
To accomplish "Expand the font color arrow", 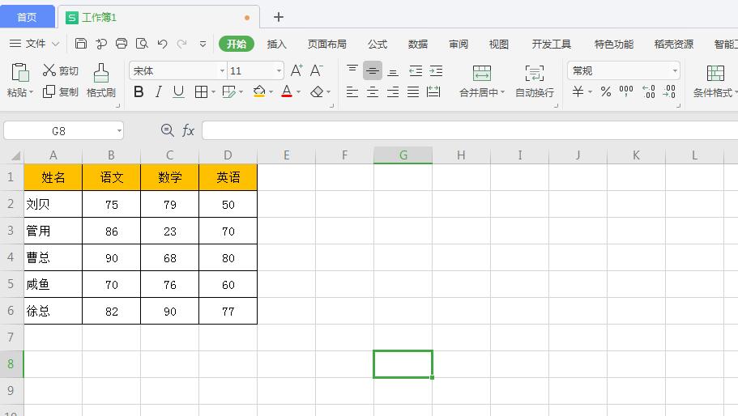I will (x=298, y=92).
